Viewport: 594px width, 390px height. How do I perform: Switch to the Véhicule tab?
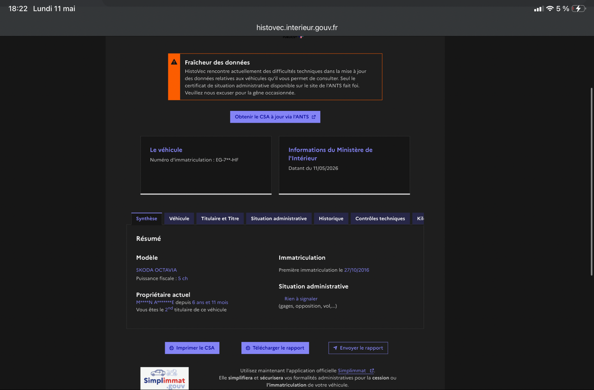pyautogui.click(x=179, y=218)
